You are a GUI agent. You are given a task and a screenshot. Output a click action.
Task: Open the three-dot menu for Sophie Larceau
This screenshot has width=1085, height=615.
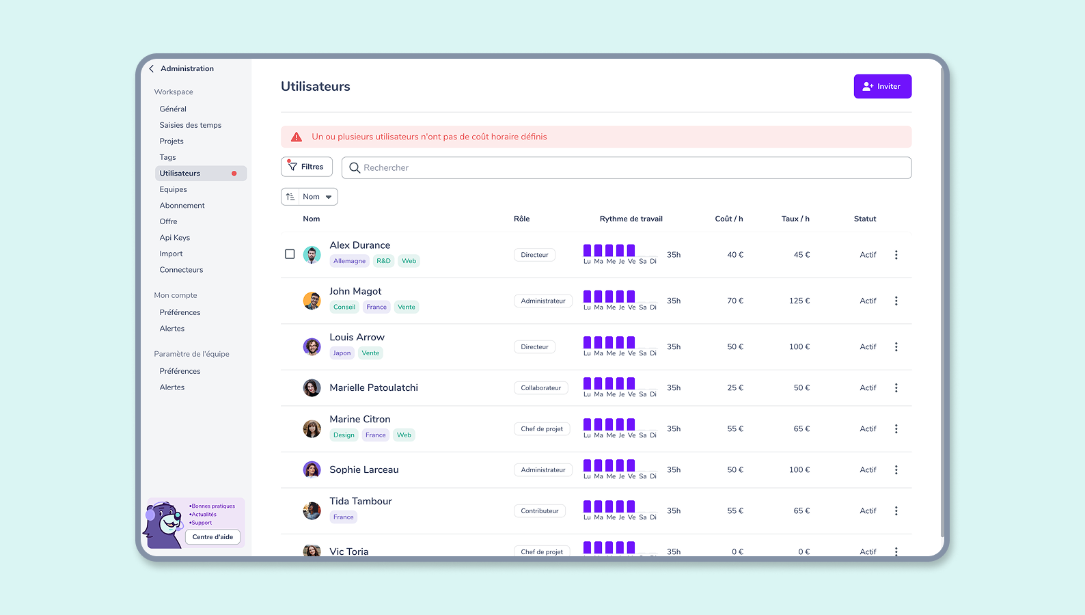click(896, 470)
